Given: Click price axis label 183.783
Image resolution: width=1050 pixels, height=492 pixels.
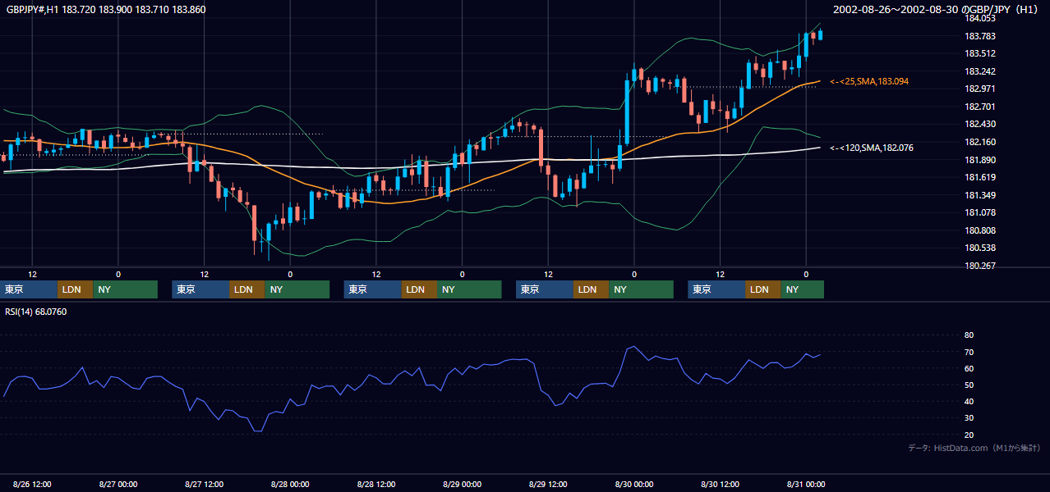Looking at the screenshot, I should tap(980, 36).
